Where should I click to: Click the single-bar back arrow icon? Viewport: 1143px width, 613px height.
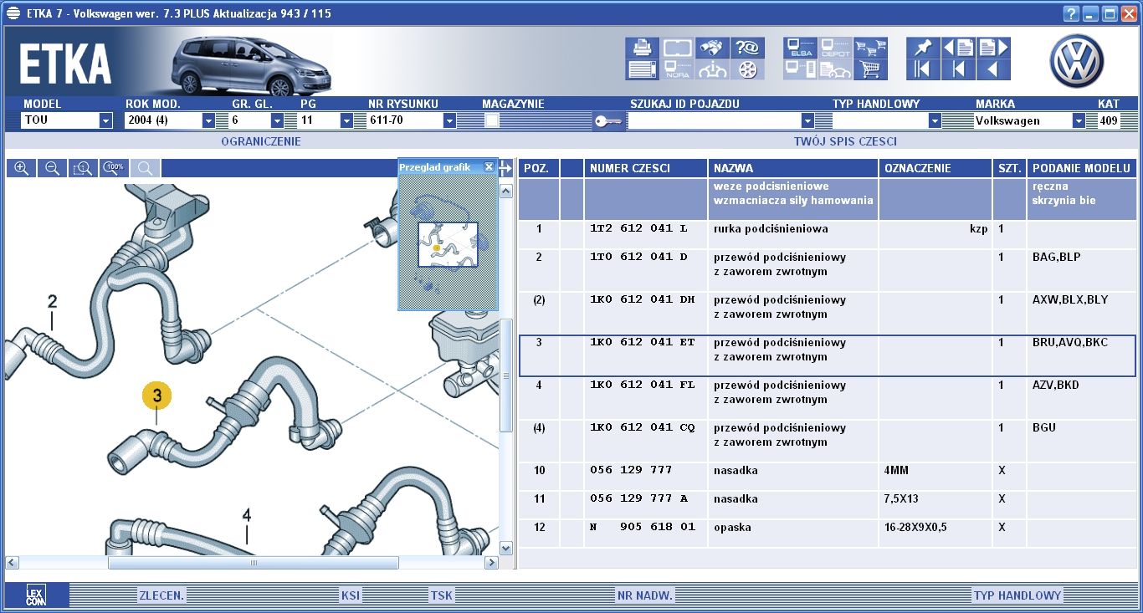tap(958, 70)
